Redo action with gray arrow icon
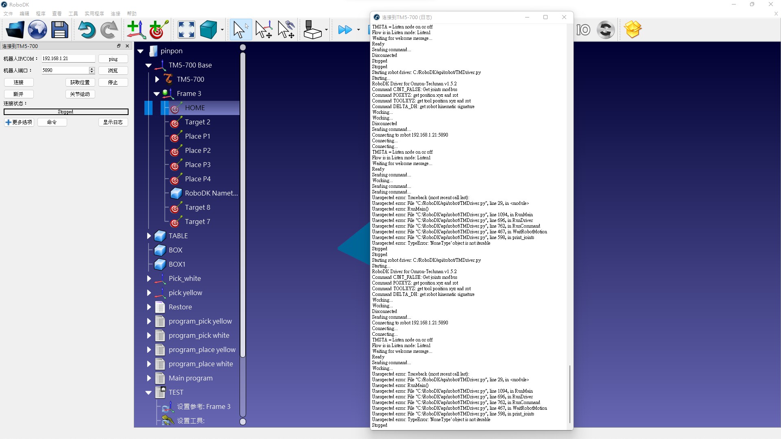 coord(109,30)
